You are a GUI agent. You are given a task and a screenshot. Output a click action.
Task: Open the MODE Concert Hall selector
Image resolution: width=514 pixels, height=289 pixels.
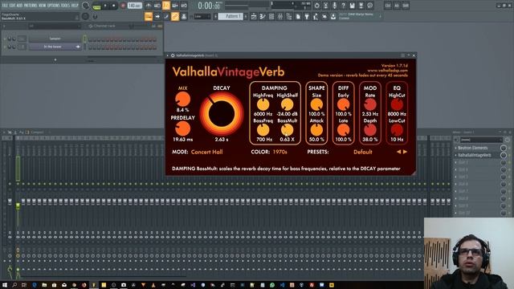click(x=206, y=152)
